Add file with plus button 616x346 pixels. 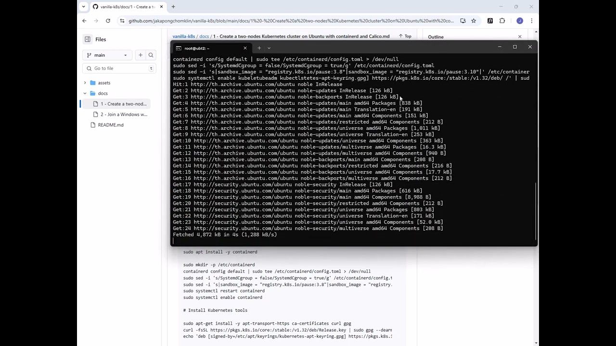click(x=141, y=55)
